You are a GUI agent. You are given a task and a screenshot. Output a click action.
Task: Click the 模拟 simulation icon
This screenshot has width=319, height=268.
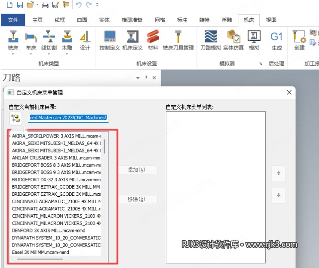[254, 40]
